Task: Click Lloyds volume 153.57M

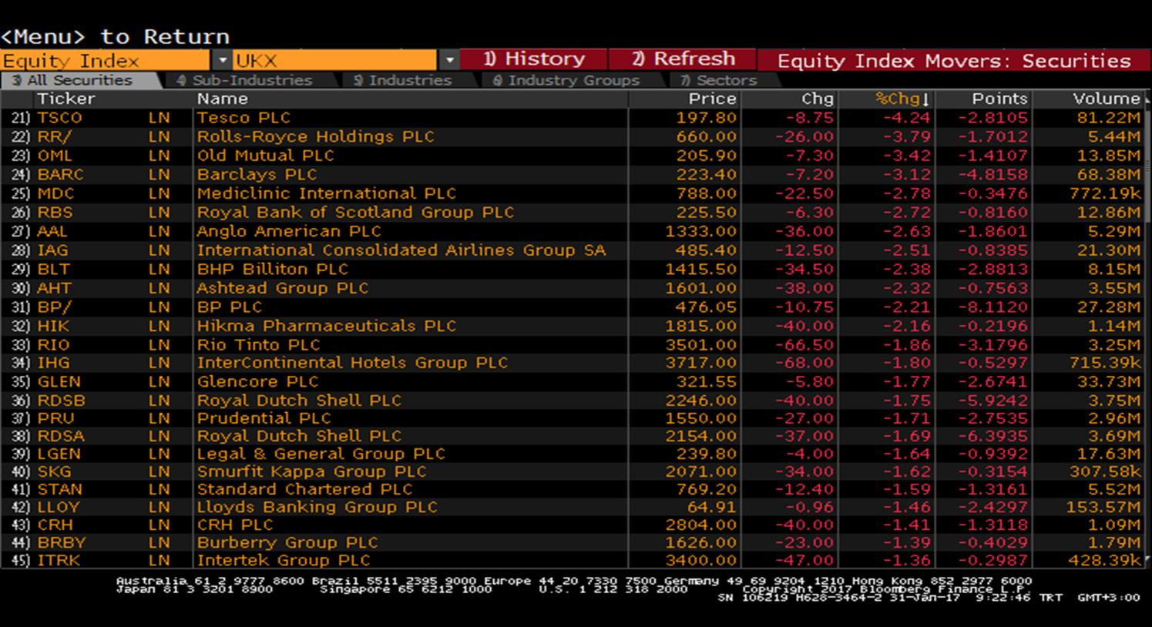Action: (1103, 507)
